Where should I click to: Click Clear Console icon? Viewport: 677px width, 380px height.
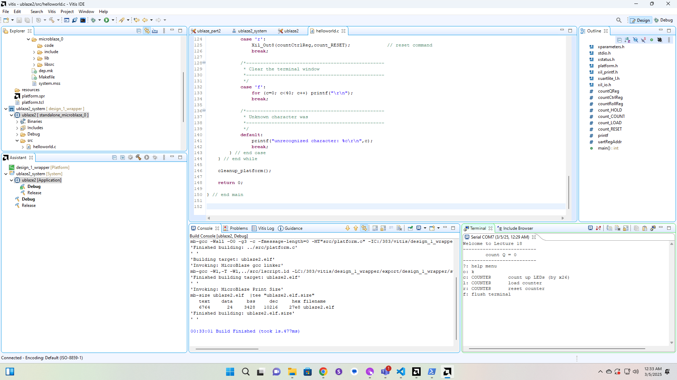pyautogui.click(x=399, y=228)
